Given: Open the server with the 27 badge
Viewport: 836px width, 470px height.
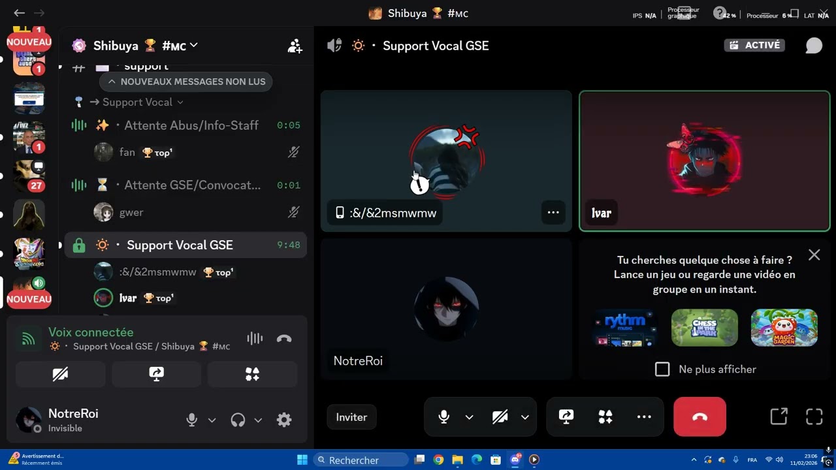Looking at the screenshot, I should click(29, 176).
